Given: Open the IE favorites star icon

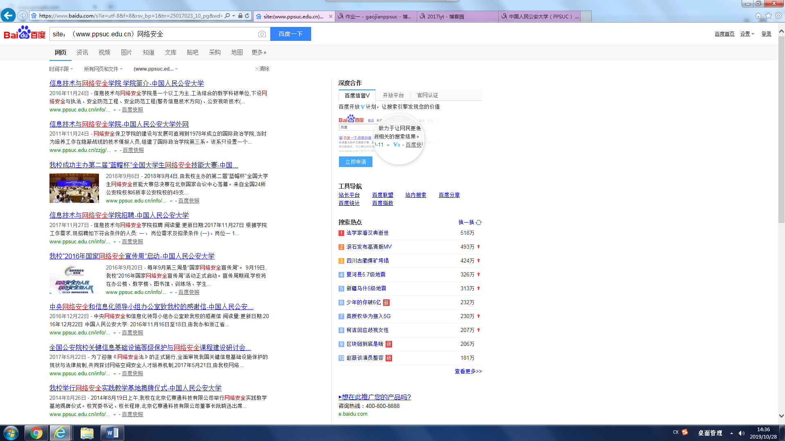Looking at the screenshot, I should click(x=768, y=16).
